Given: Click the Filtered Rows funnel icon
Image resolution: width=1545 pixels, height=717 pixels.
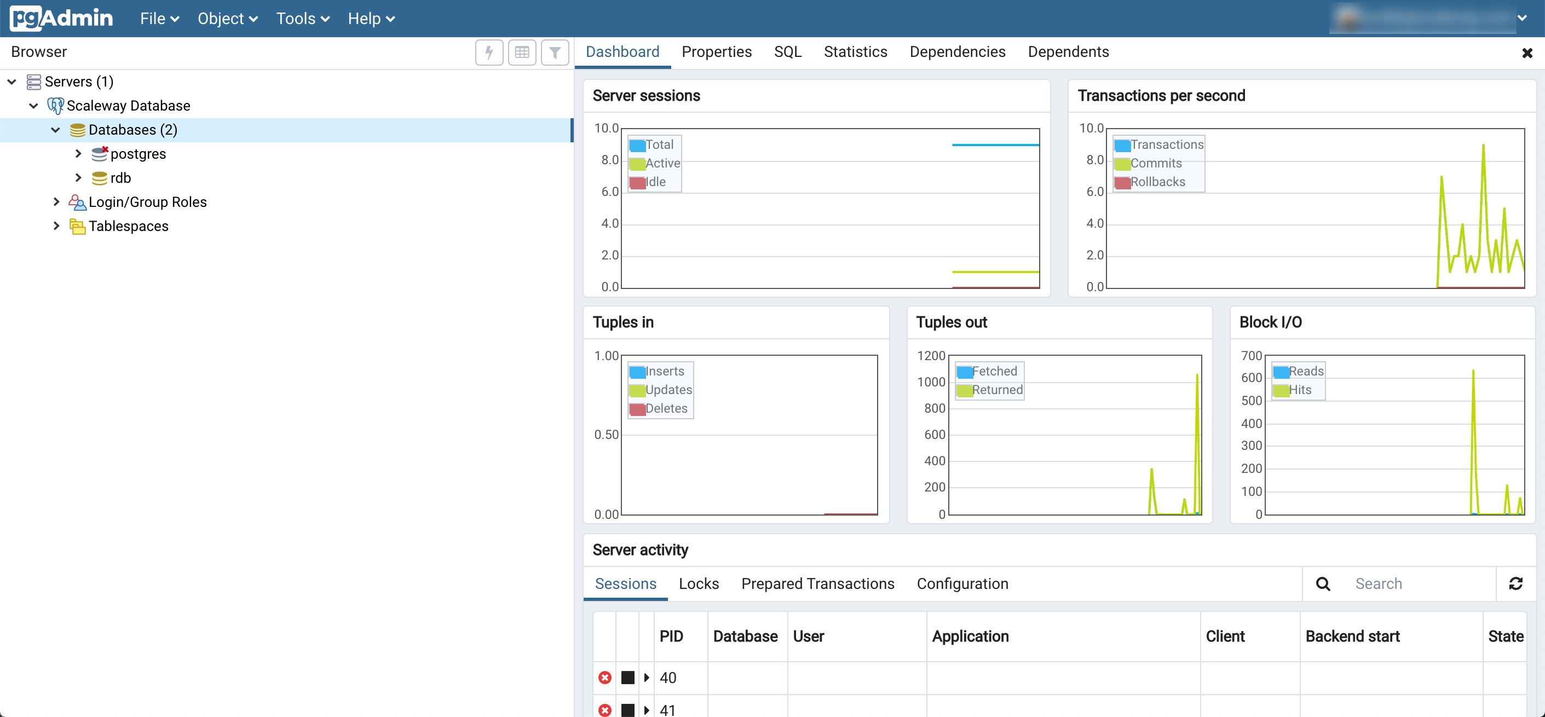Looking at the screenshot, I should click(x=555, y=53).
